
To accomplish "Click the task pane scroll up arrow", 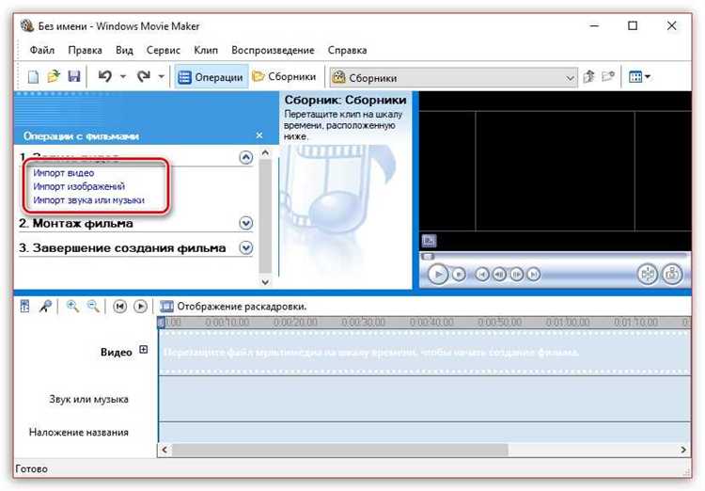I will 265,153.
